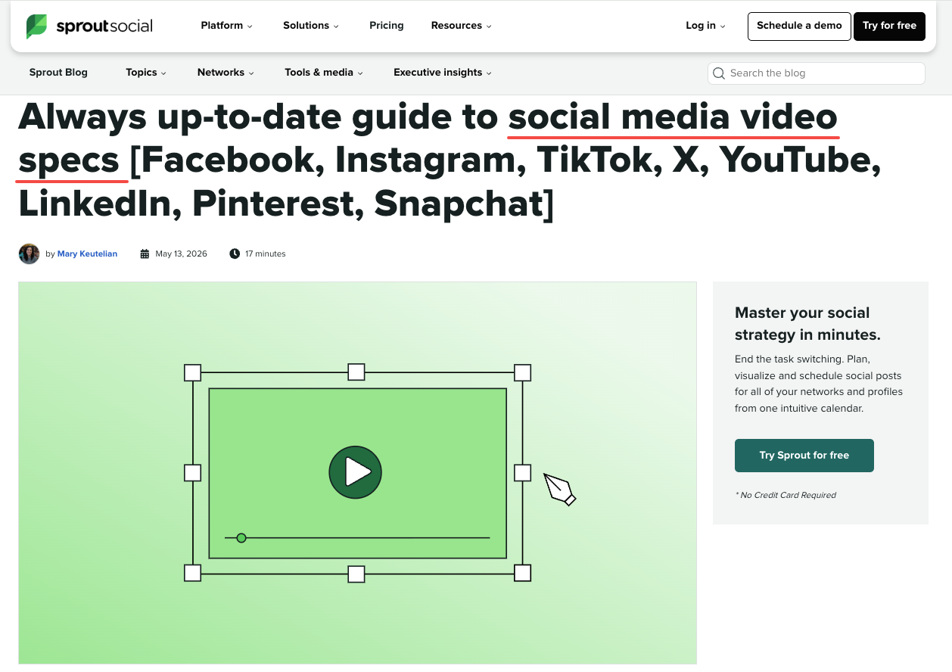Screen dimensions: 952x672
Task: Click the bottom-right selection handle in illustration
Action: tap(522, 573)
